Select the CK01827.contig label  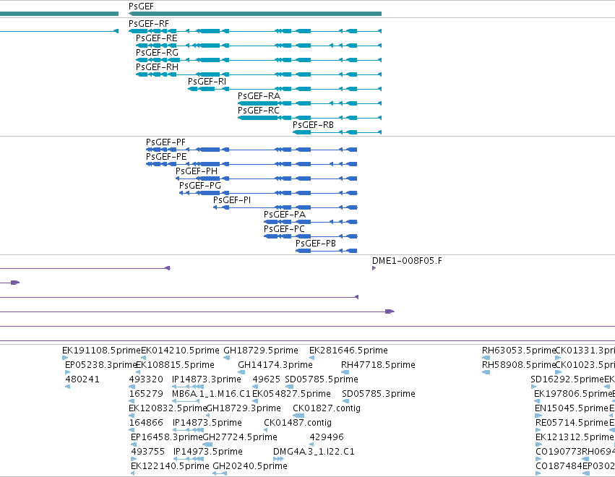[x=327, y=408]
